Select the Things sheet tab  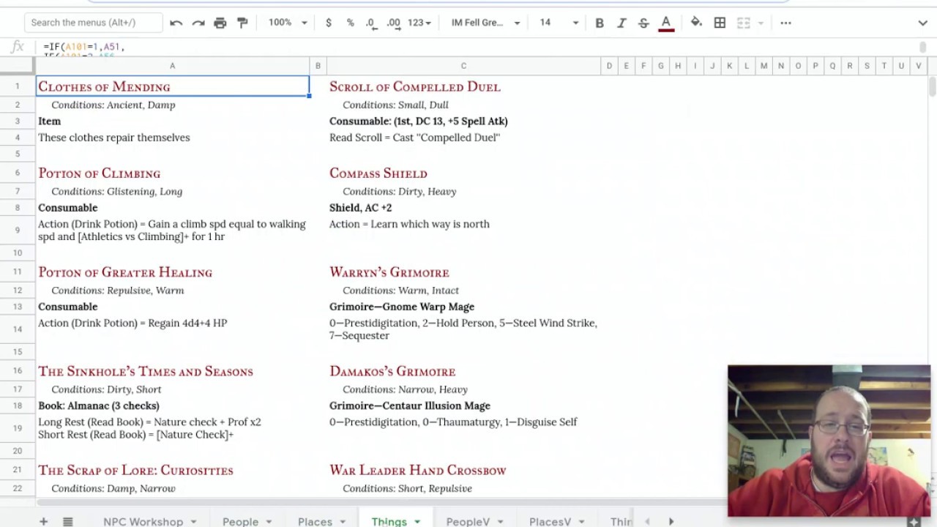coord(389,521)
